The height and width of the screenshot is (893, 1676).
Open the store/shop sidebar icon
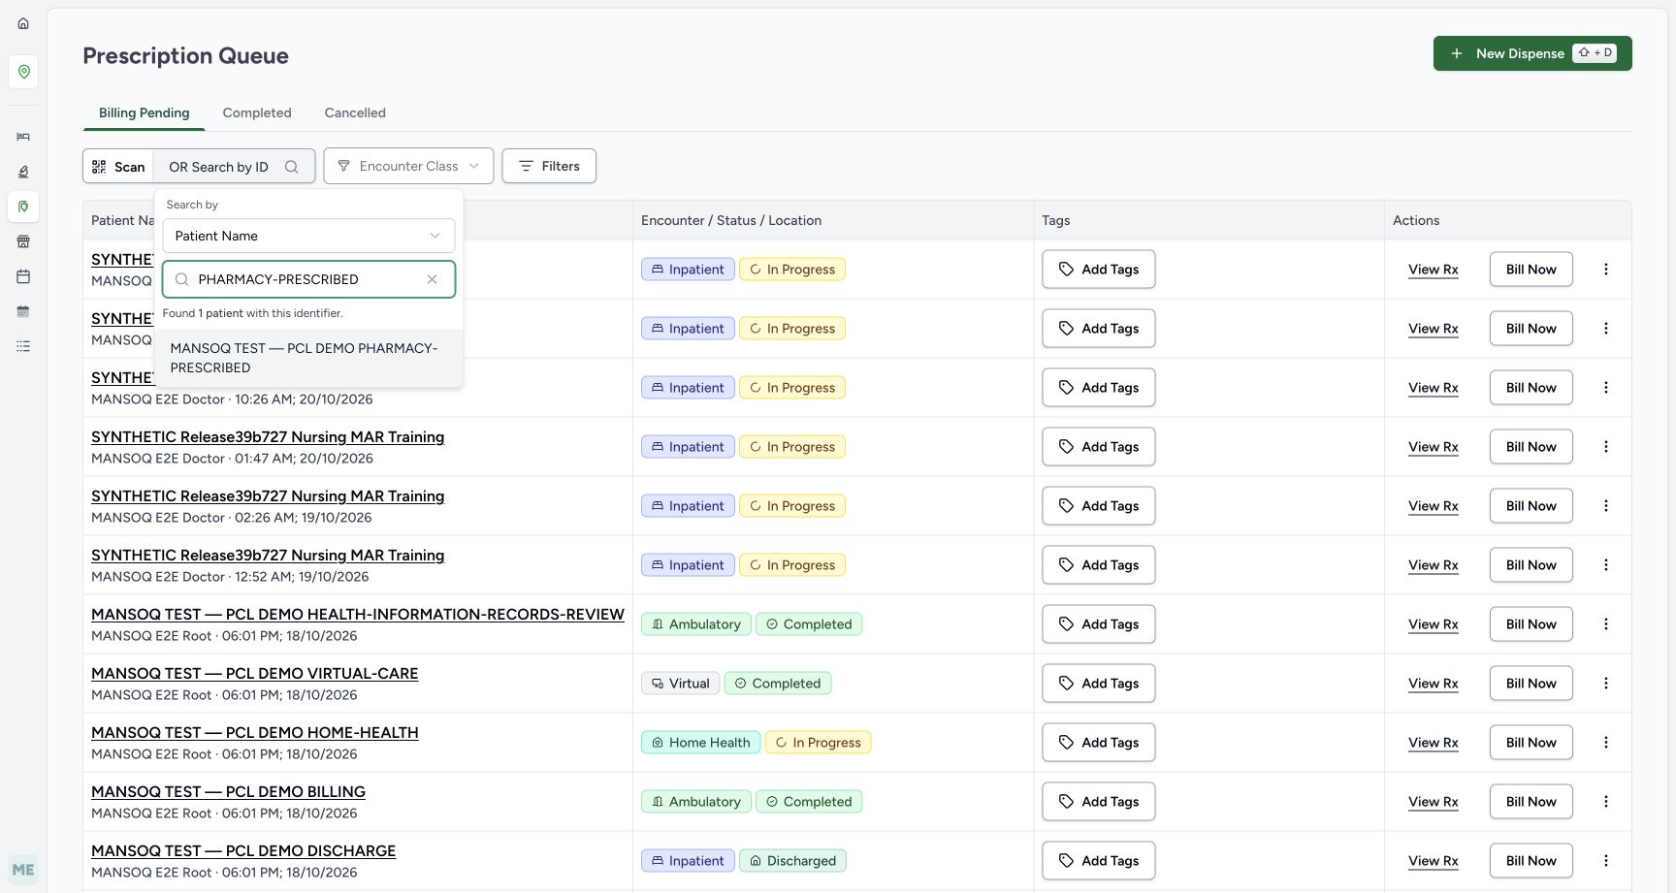[23, 241]
